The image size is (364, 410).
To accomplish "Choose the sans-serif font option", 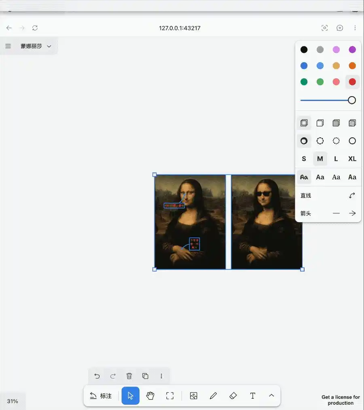I will 320,177.
